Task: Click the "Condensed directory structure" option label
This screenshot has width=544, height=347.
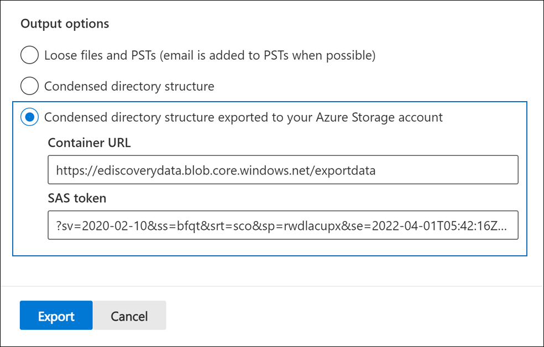Action: [x=129, y=86]
